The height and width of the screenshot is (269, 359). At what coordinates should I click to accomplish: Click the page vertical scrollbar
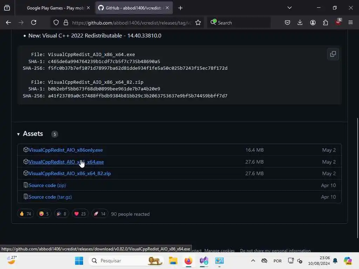coord(357,178)
